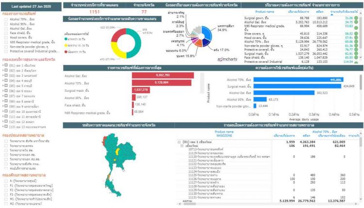Click green status circle in Alcohol Gel table row

tap(355, 21)
